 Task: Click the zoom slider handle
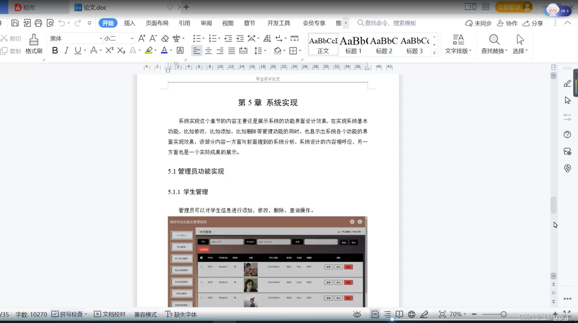[x=503, y=314]
